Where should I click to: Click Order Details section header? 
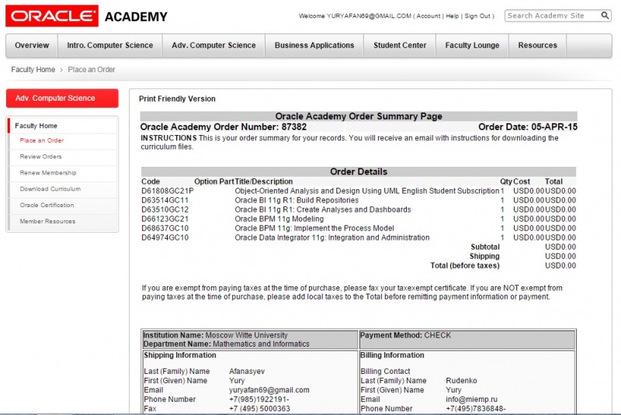coord(359,171)
